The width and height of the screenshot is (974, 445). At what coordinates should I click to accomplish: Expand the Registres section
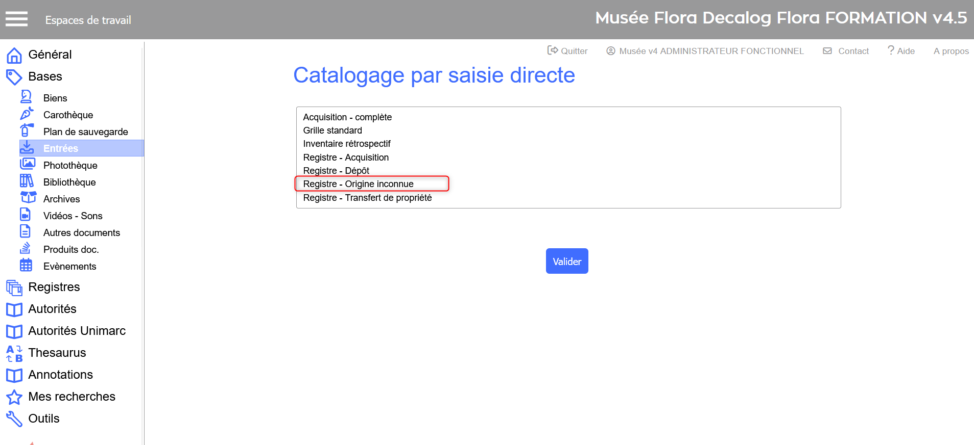pos(54,287)
